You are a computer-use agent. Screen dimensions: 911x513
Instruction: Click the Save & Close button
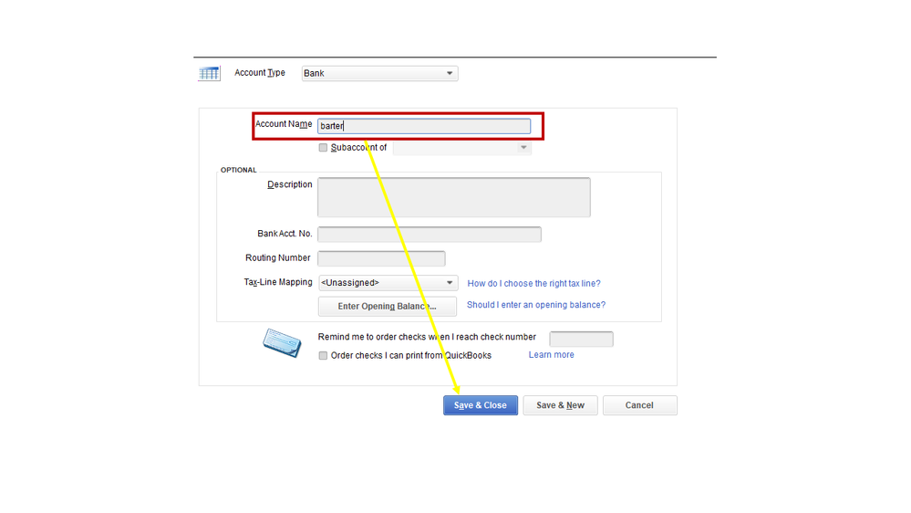point(481,405)
